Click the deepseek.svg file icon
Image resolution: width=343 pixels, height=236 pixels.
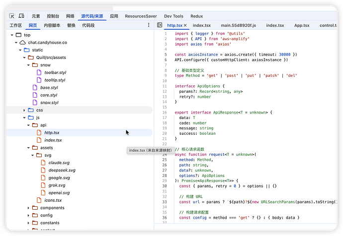pyautogui.click(x=43, y=170)
